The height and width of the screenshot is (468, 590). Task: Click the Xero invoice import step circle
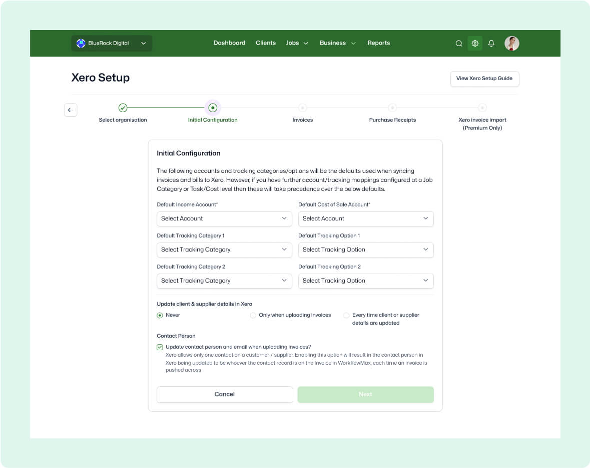[x=482, y=108]
